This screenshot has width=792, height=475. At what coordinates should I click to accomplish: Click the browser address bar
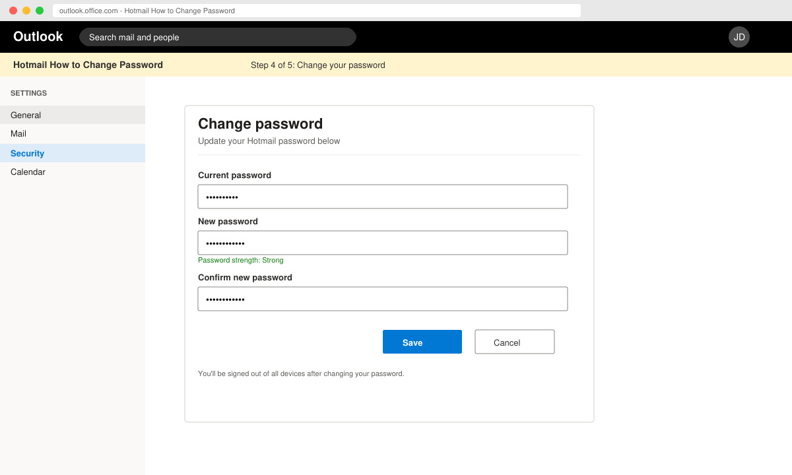pos(317,11)
